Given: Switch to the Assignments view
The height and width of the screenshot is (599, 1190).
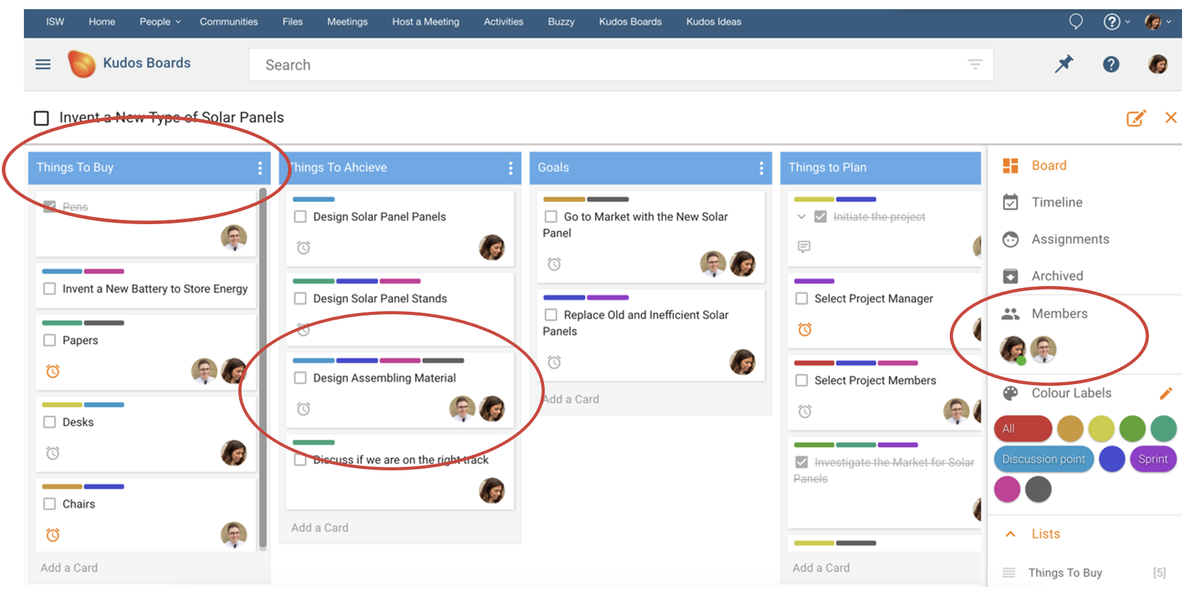Looking at the screenshot, I should [1069, 239].
